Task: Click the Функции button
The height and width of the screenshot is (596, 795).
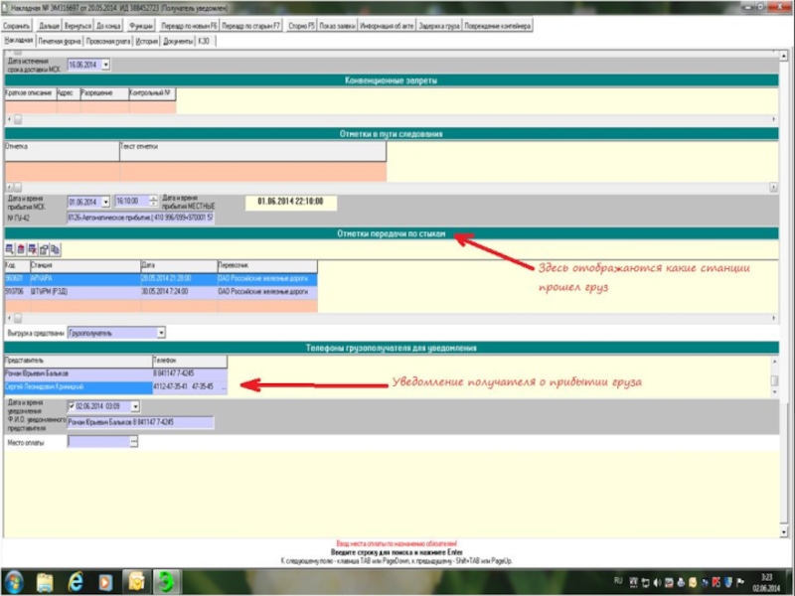Action: 142,27
